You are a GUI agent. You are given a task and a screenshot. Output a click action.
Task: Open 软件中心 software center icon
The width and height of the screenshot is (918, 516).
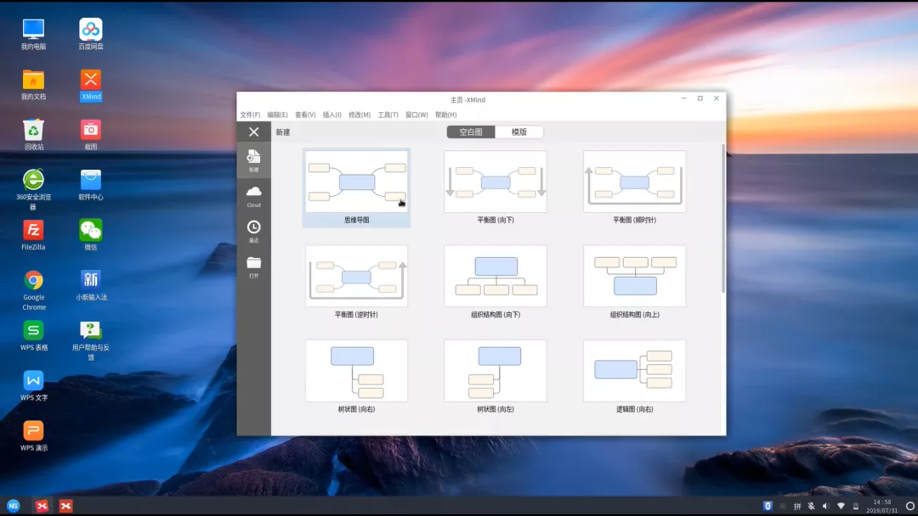click(x=91, y=185)
